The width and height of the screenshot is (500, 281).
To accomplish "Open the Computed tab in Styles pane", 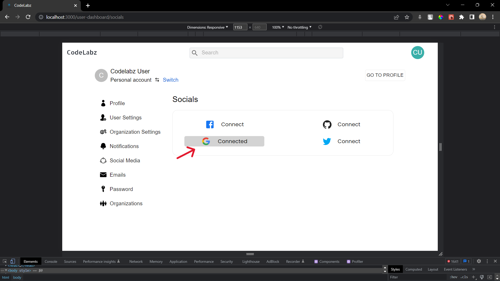I will [414, 269].
